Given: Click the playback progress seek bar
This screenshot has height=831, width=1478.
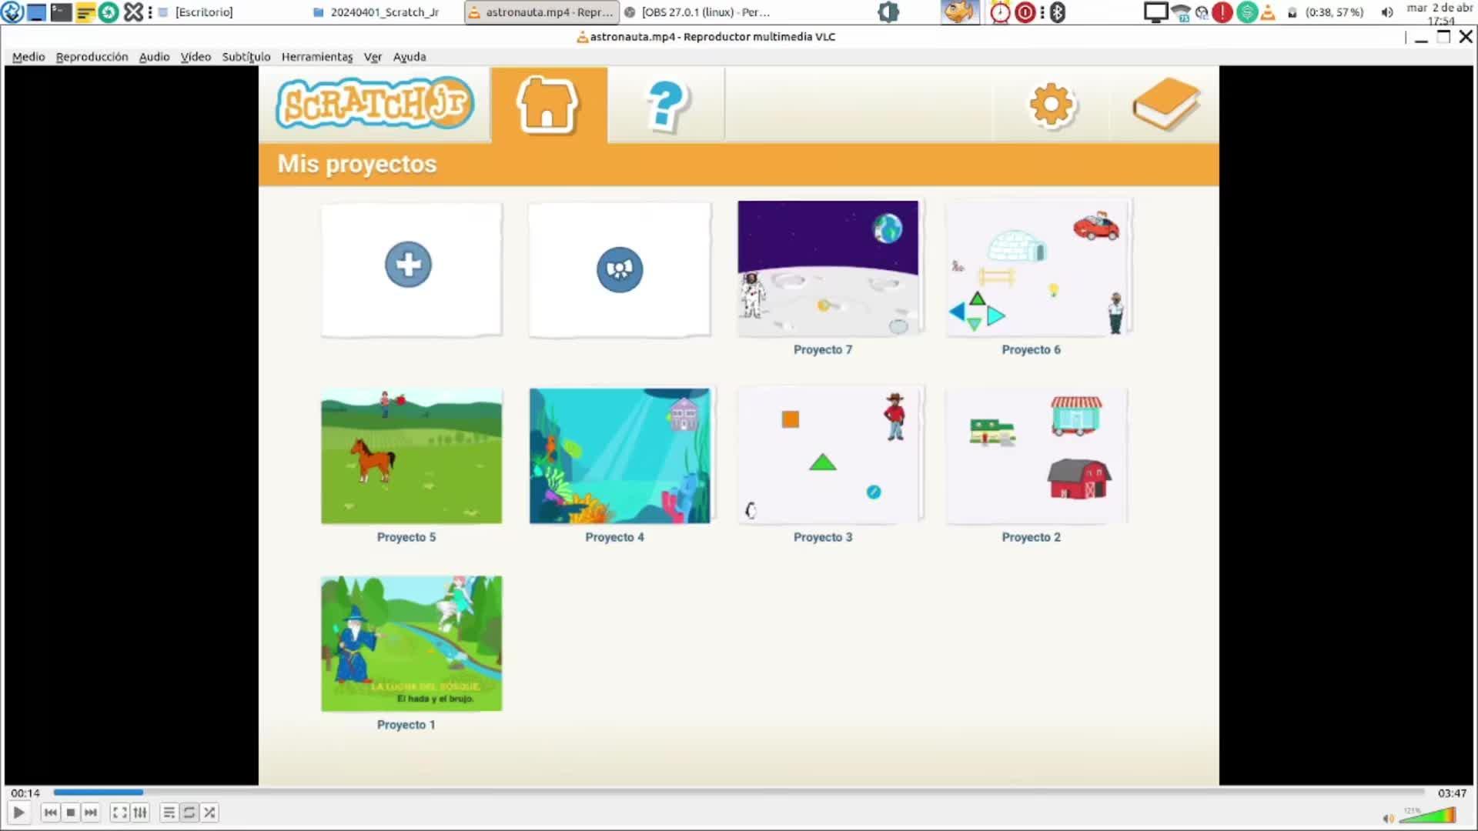Looking at the screenshot, I should pos(739,792).
